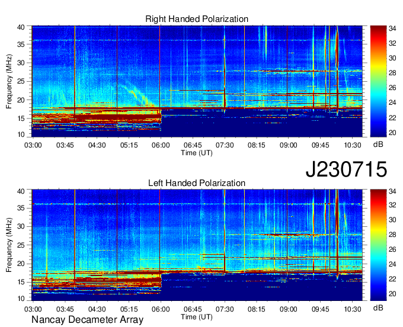Click the 40 MHz tick of Left Handed plot
The image size is (403, 327).
coord(21,191)
